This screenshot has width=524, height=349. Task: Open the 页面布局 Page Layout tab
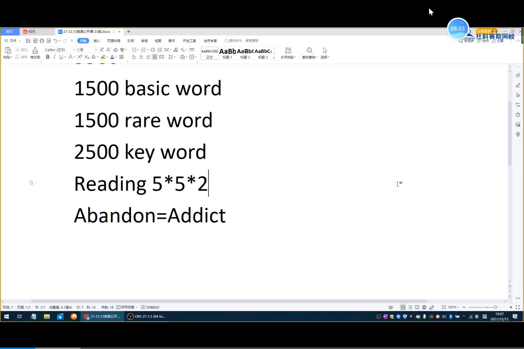(114, 41)
